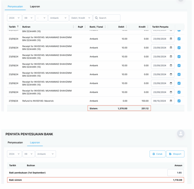Click the 150.00 credit amount
This screenshot has width=194, height=189.
coord(145,101)
